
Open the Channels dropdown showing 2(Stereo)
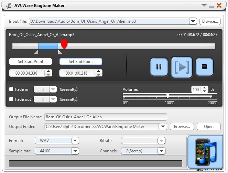pyautogui.click(x=161, y=151)
